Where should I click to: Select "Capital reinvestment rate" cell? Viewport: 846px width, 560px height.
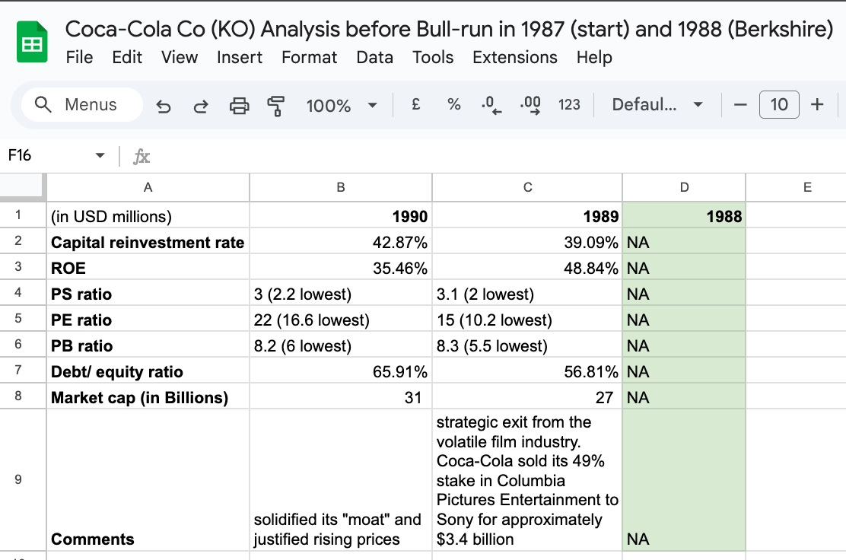pyautogui.click(x=148, y=242)
